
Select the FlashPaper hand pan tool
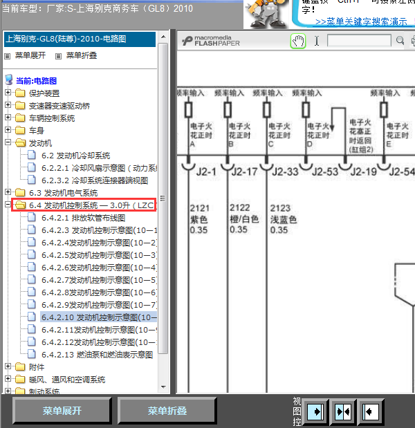click(x=297, y=41)
